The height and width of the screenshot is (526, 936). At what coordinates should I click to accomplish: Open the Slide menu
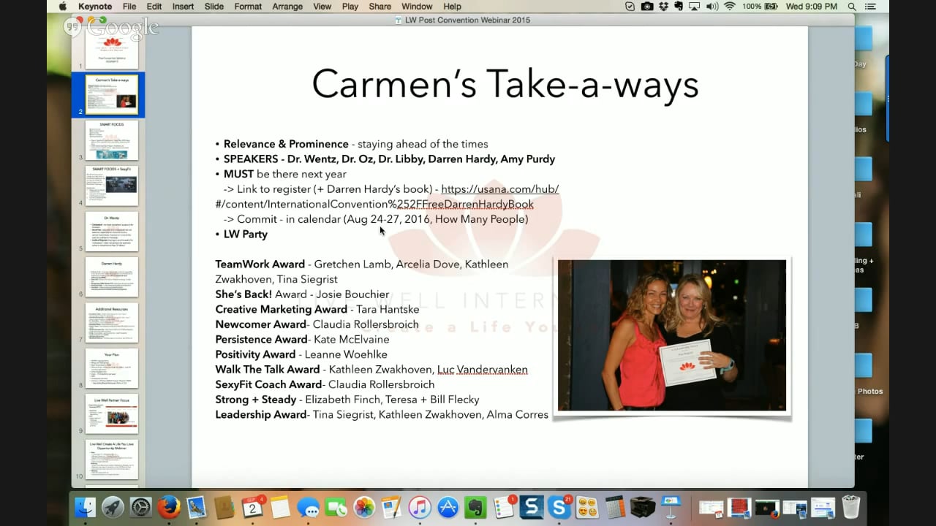tap(214, 7)
